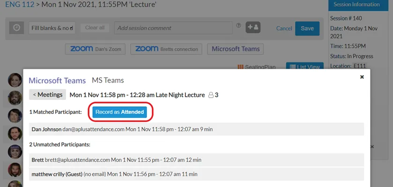
Task: Click the 'Status: In Progress' text
Action: click(351, 56)
